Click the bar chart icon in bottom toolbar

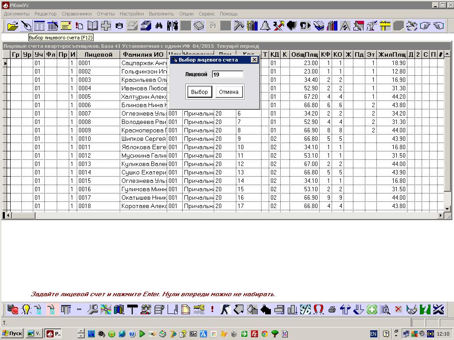[x=292, y=309]
